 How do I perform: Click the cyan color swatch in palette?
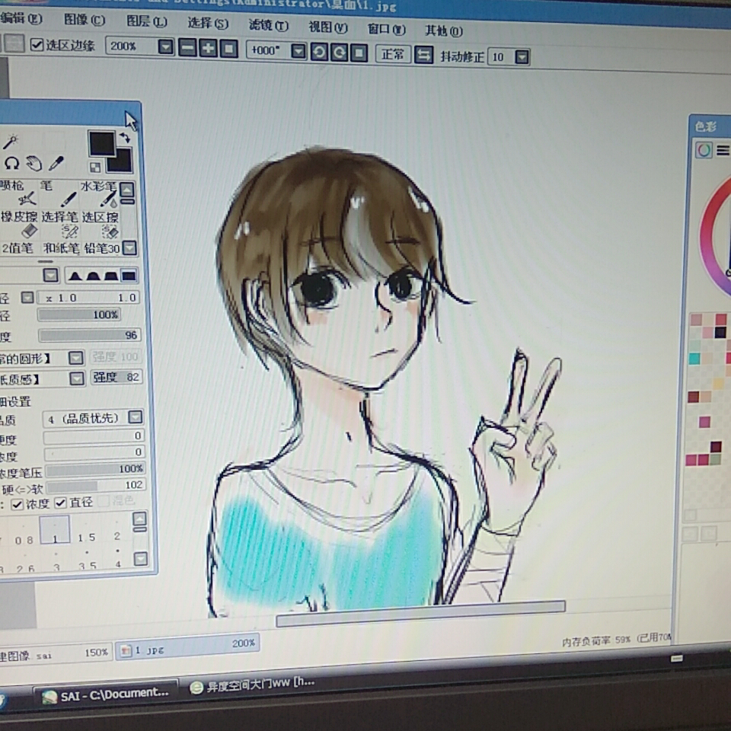point(694,358)
